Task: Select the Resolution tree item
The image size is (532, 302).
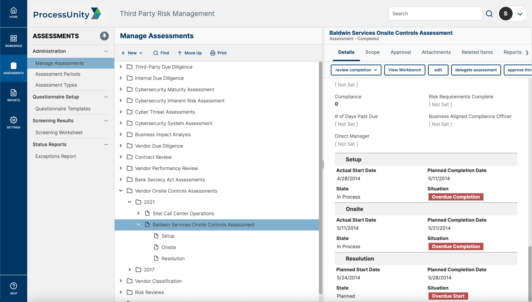Action: tap(173, 259)
